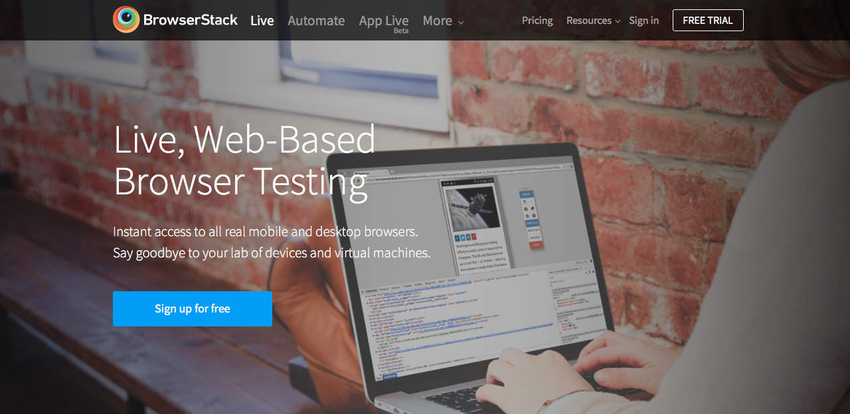Click the Sign in link
The height and width of the screenshot is (414, 850).
(644, 21)
